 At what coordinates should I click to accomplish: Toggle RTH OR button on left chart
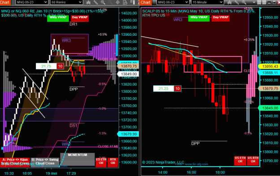(x=113, y=162)
